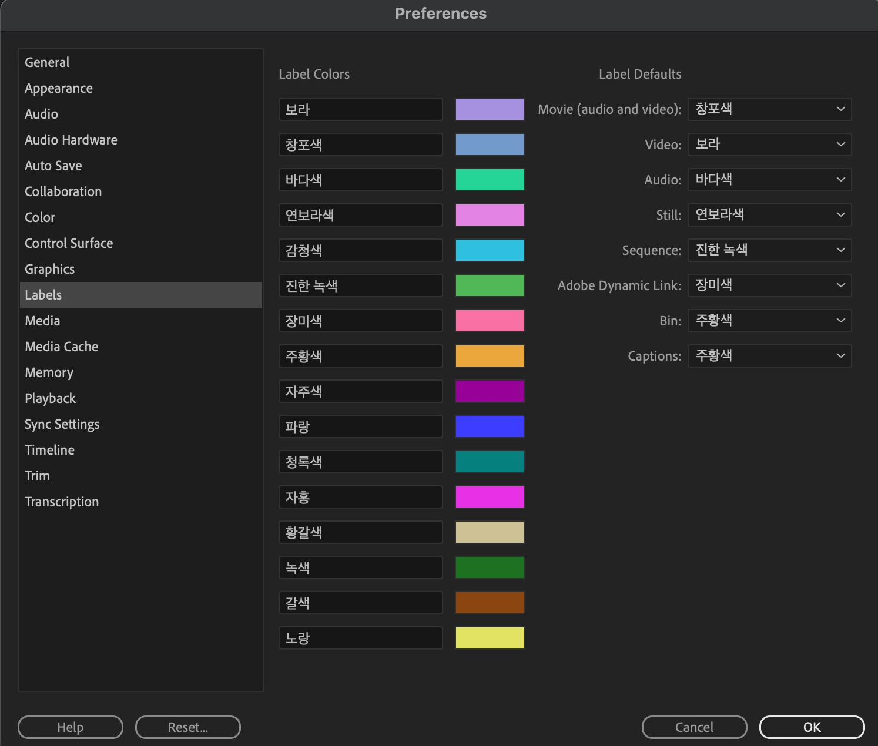Select Memory preferences
The width and height of the screenshot is (878, 746).
pyautogui.click(x=140, y=372)
